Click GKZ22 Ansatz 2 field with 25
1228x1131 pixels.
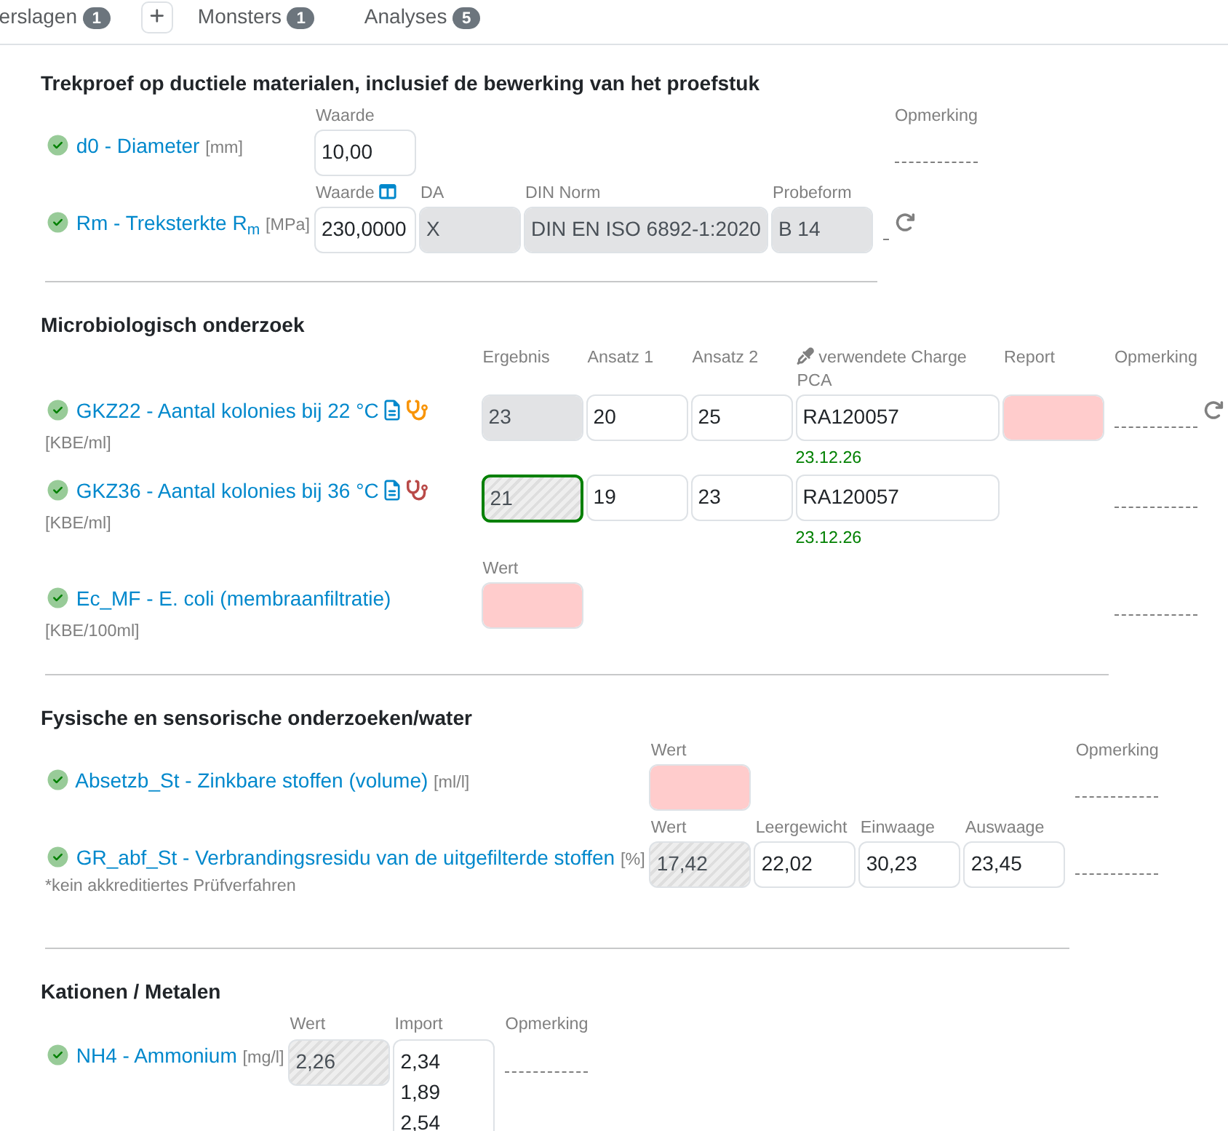[742, 418]
